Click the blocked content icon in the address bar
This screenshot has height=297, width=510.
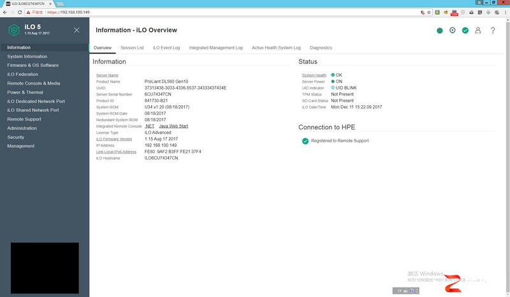[x=423, y=12]
